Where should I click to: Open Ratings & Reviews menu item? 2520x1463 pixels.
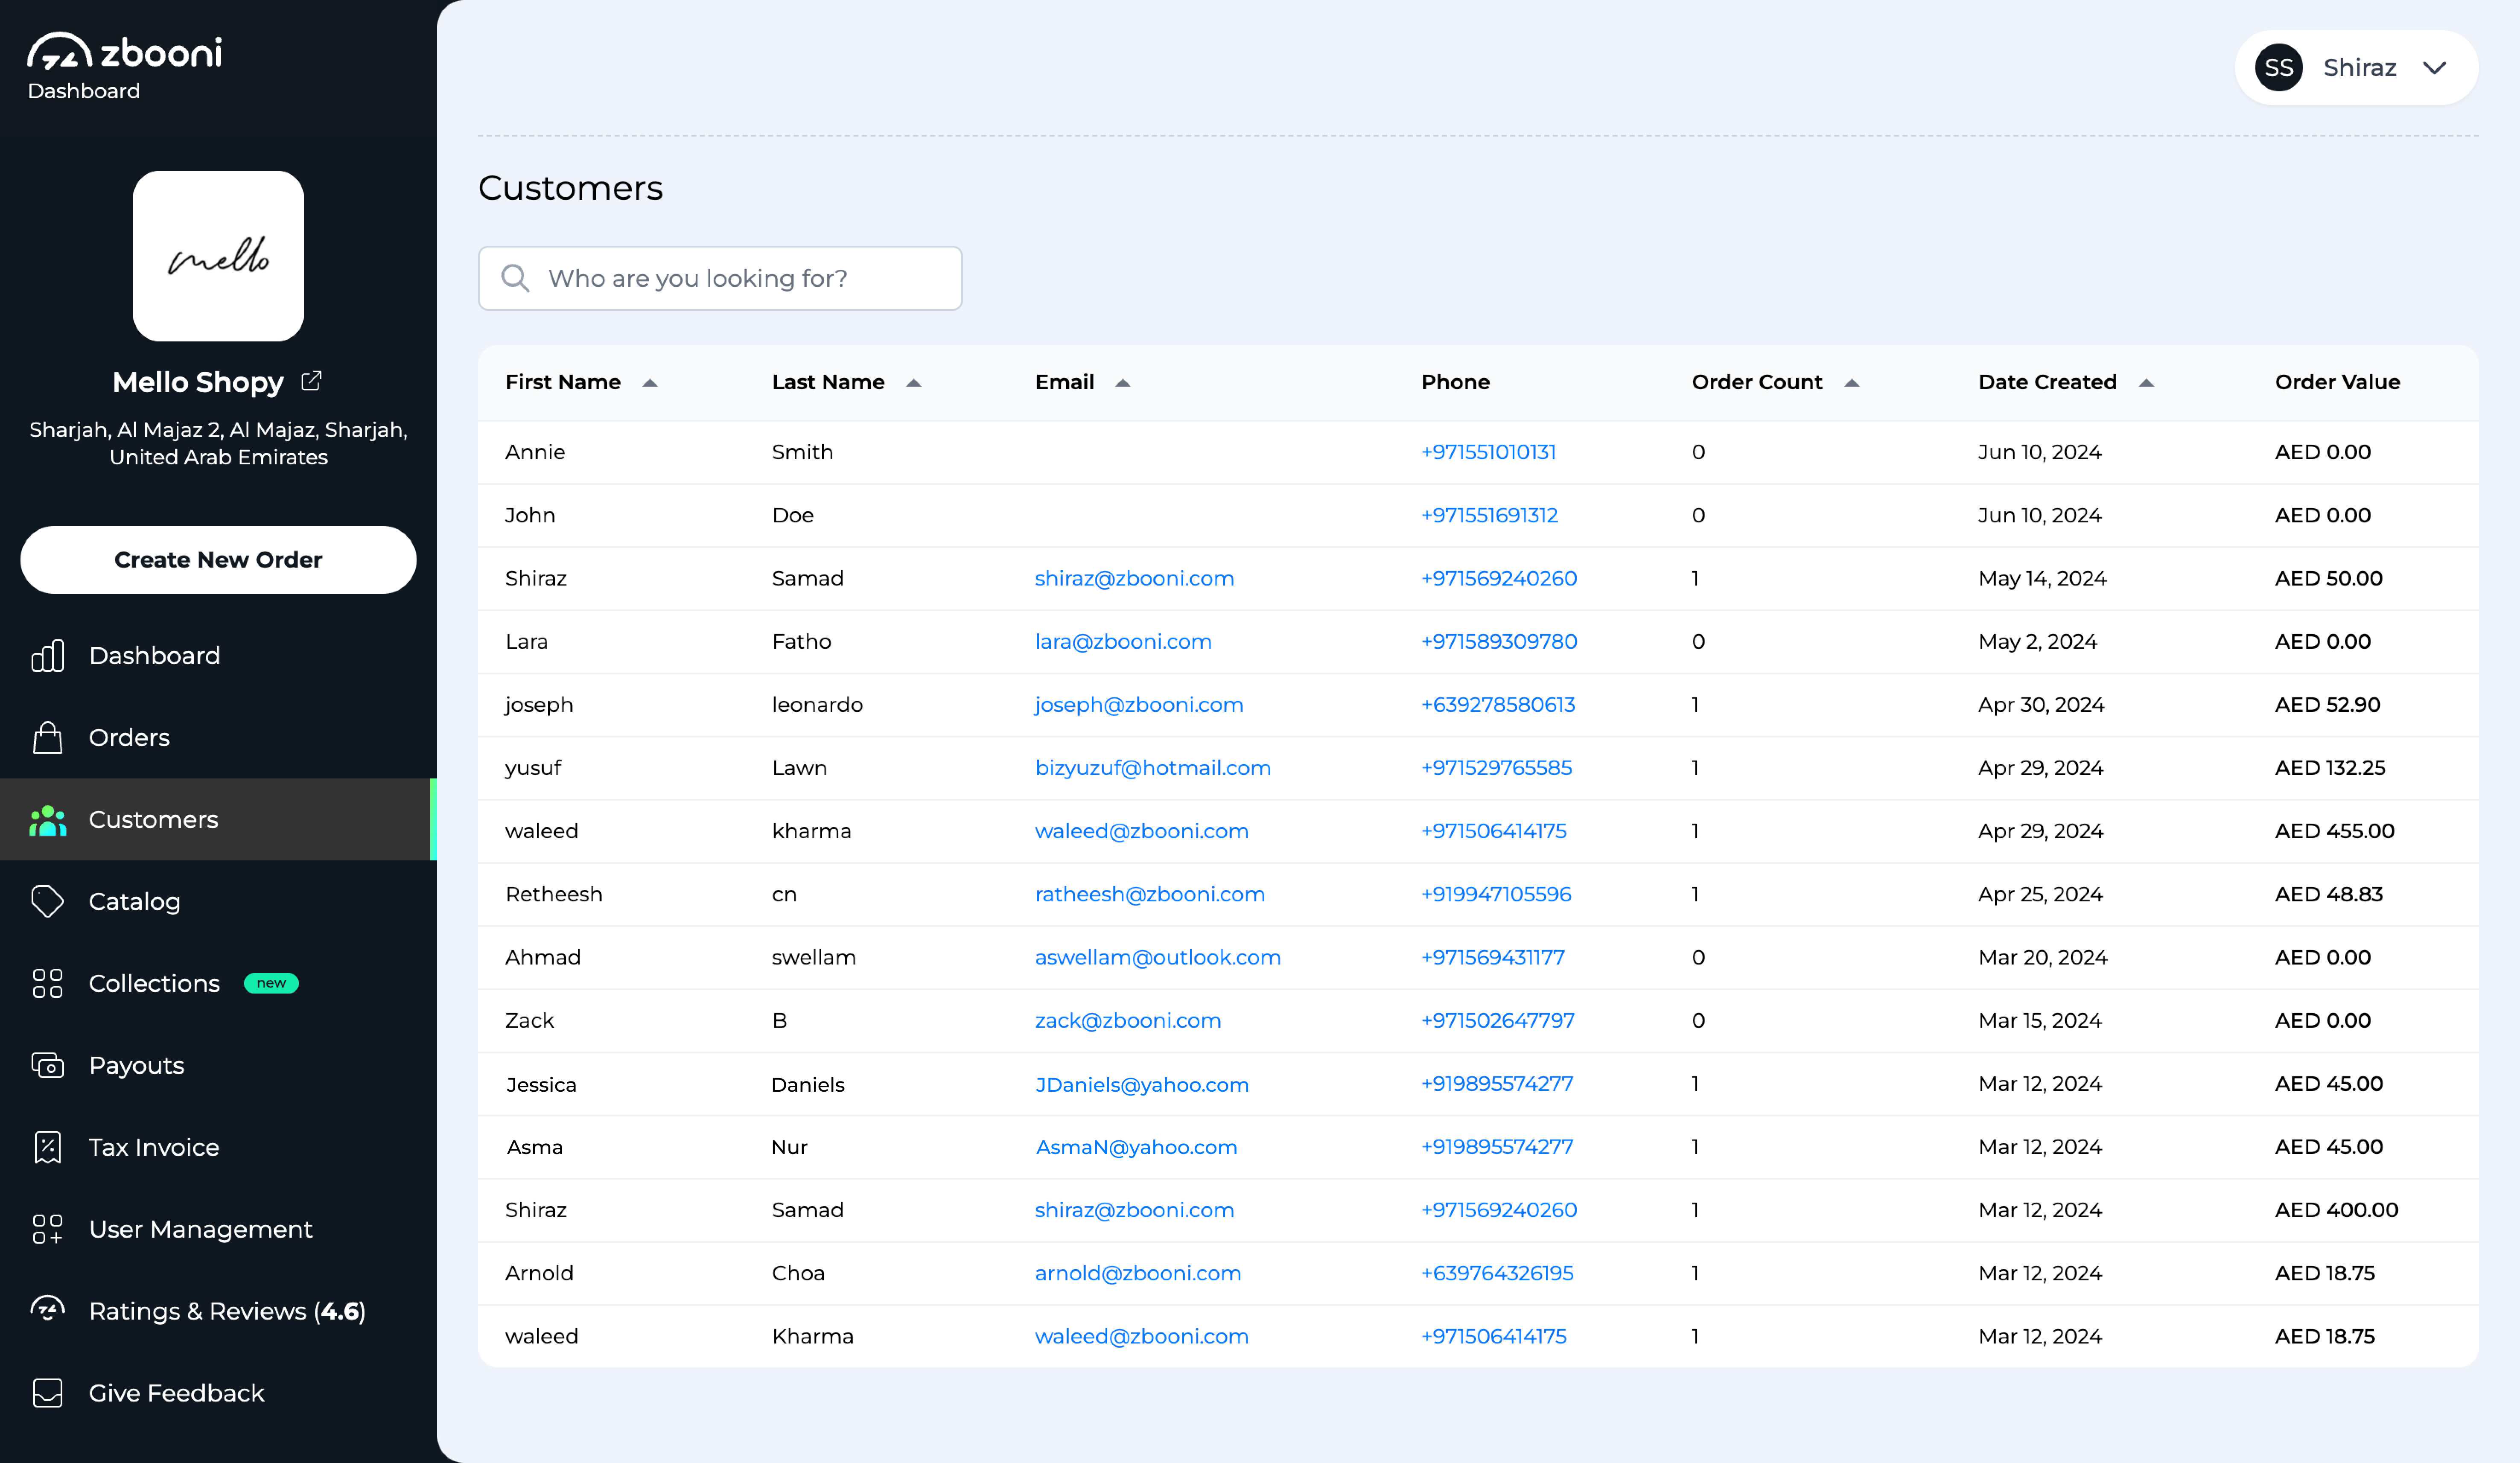[218, 1311]
